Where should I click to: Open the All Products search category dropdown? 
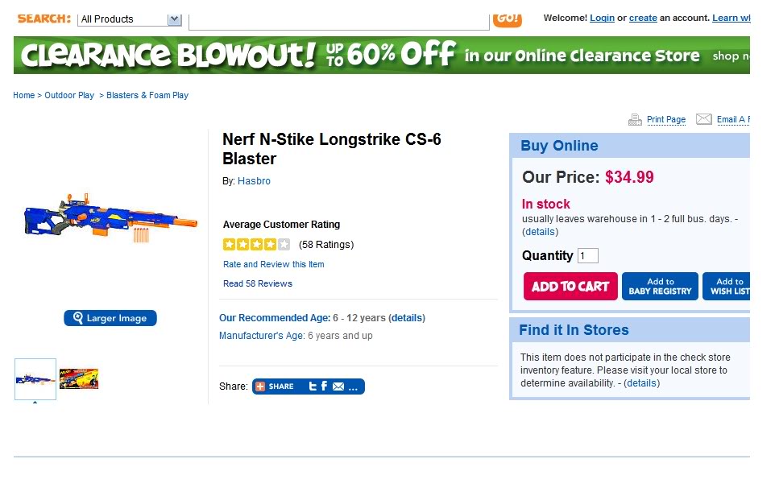click(x=174, y=19)
